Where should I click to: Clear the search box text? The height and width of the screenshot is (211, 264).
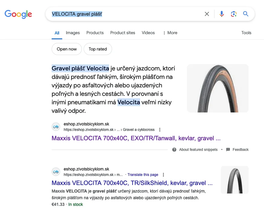(207, 14)
